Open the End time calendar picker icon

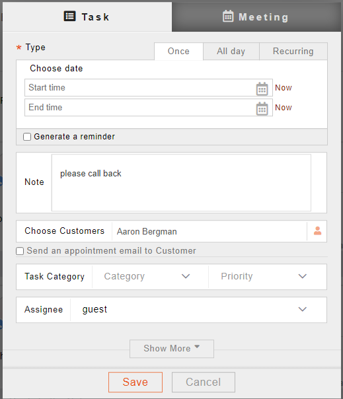pos(262,108)
